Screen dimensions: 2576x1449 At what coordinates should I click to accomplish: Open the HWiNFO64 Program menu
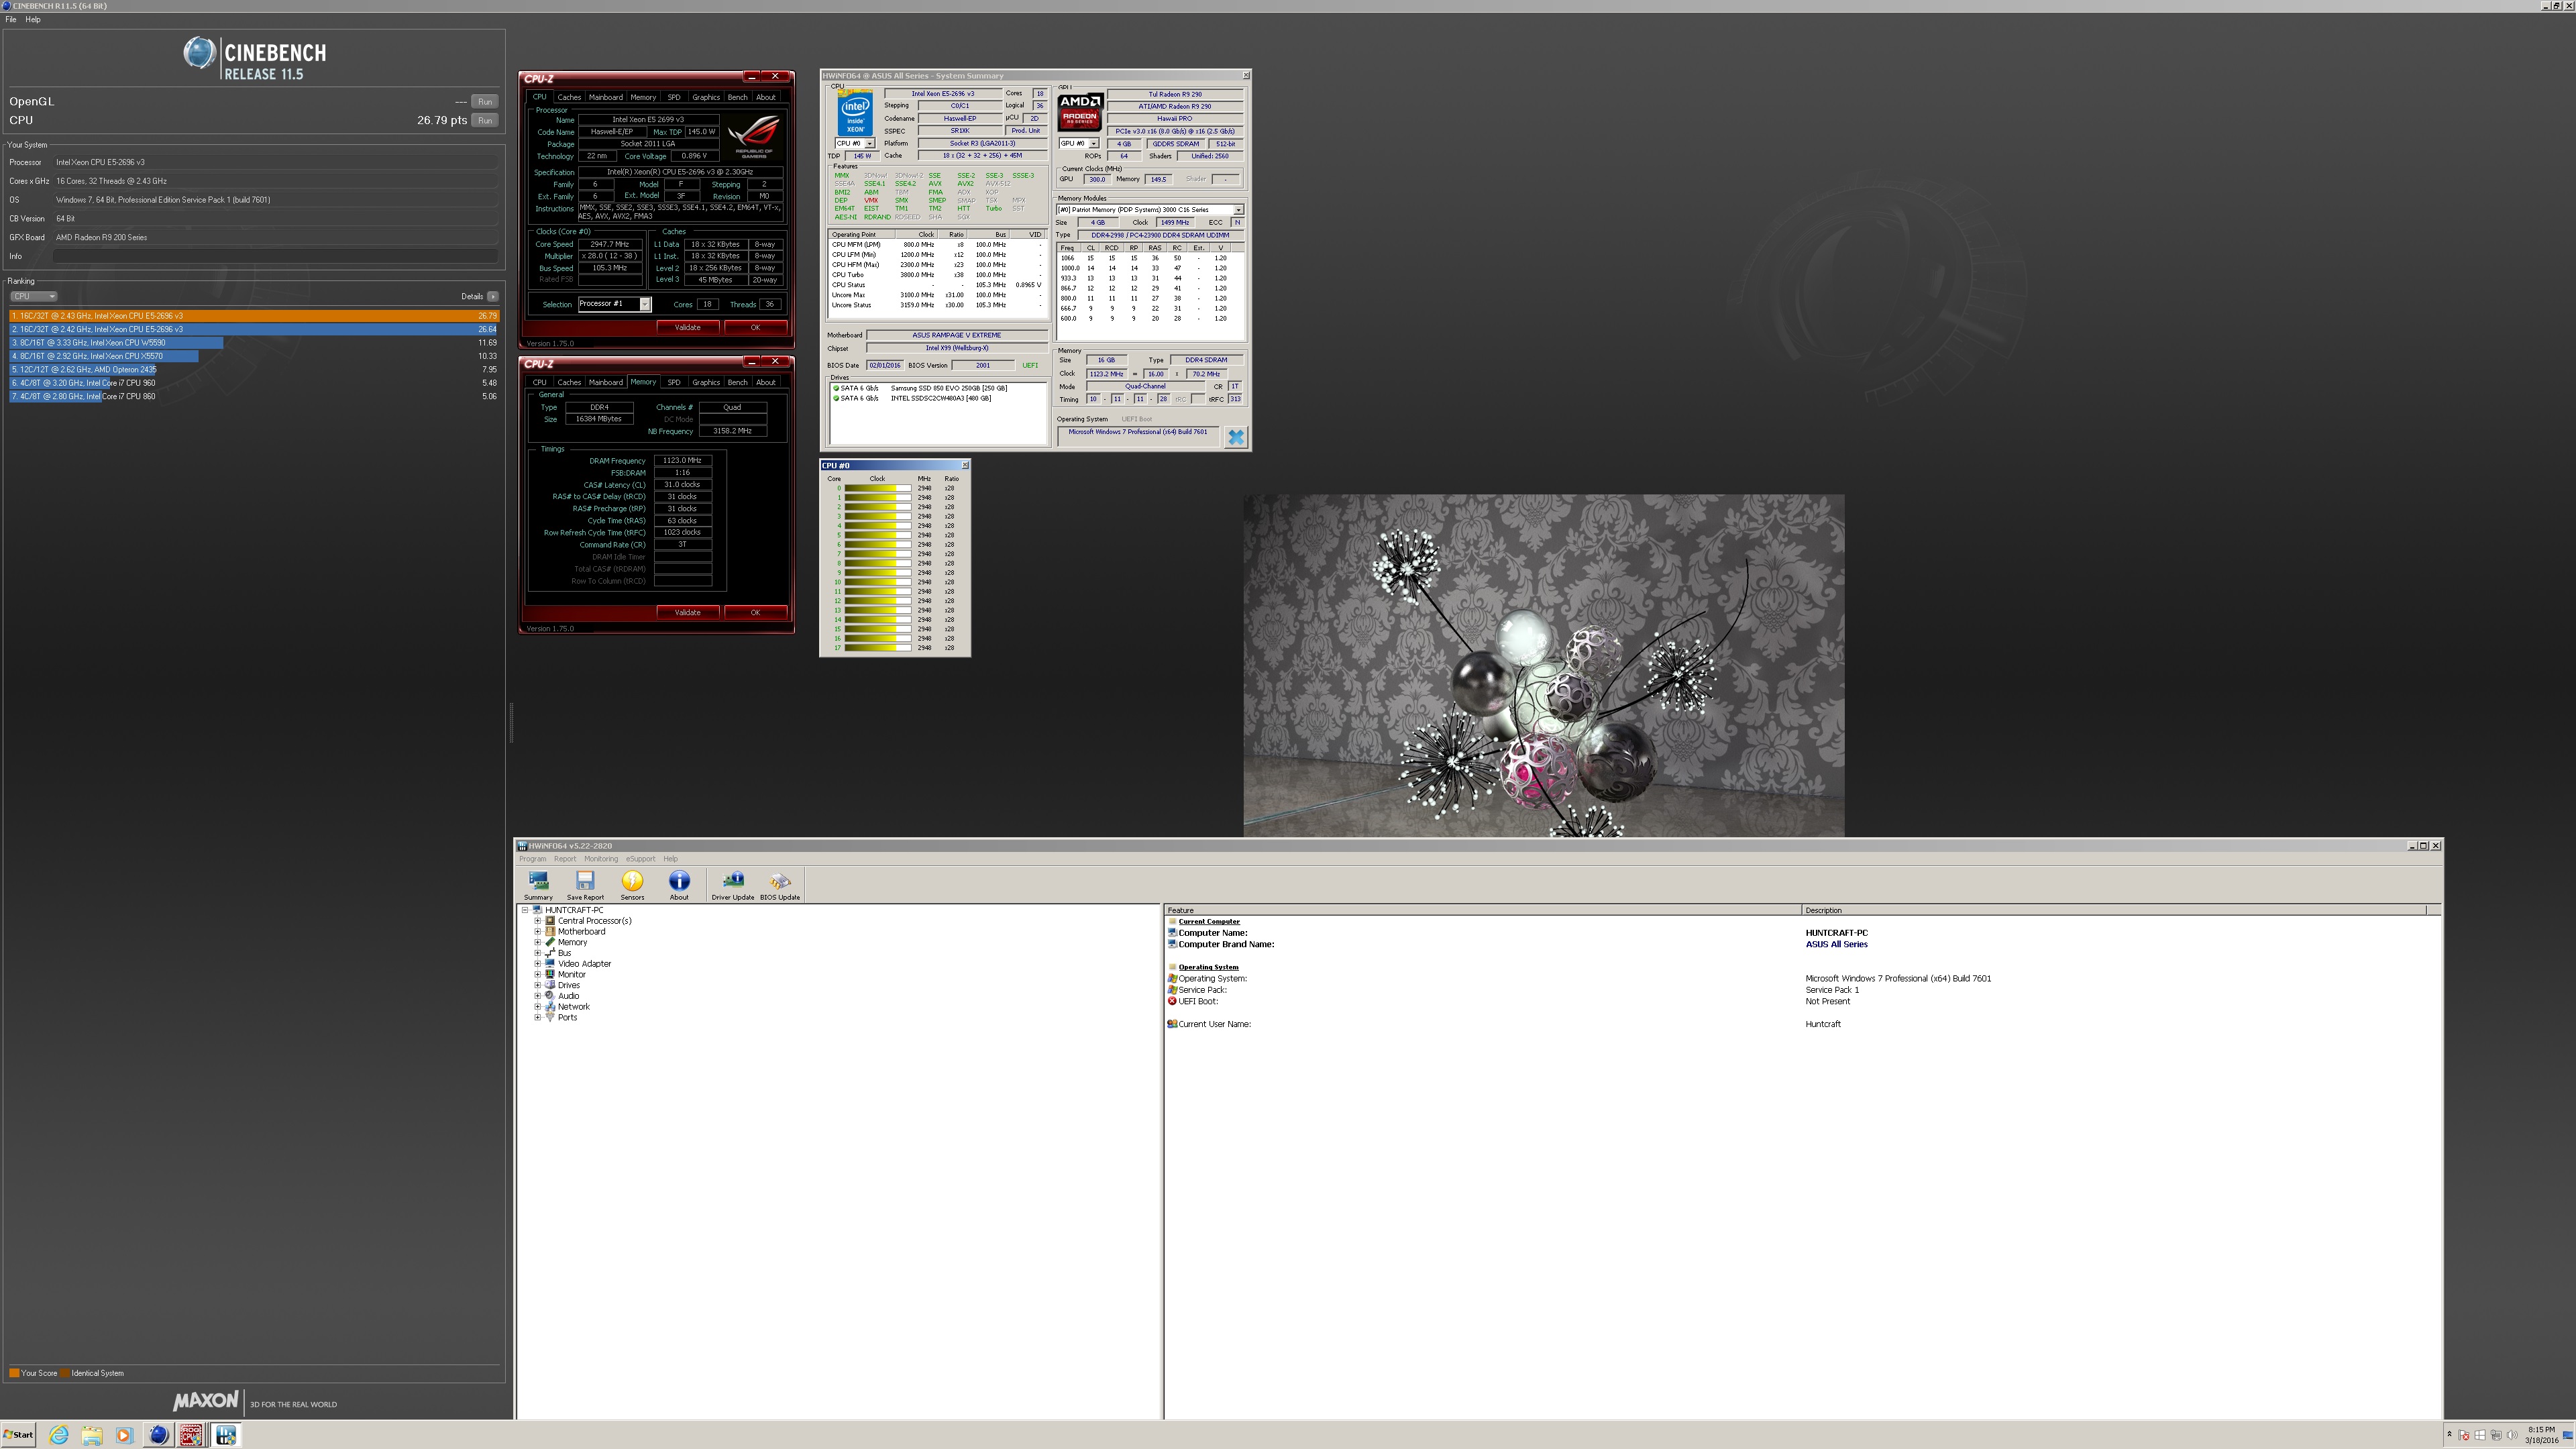click(x=532, y=859)
